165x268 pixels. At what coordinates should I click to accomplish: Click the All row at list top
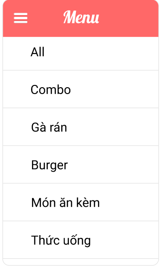(x=80, y=53)
